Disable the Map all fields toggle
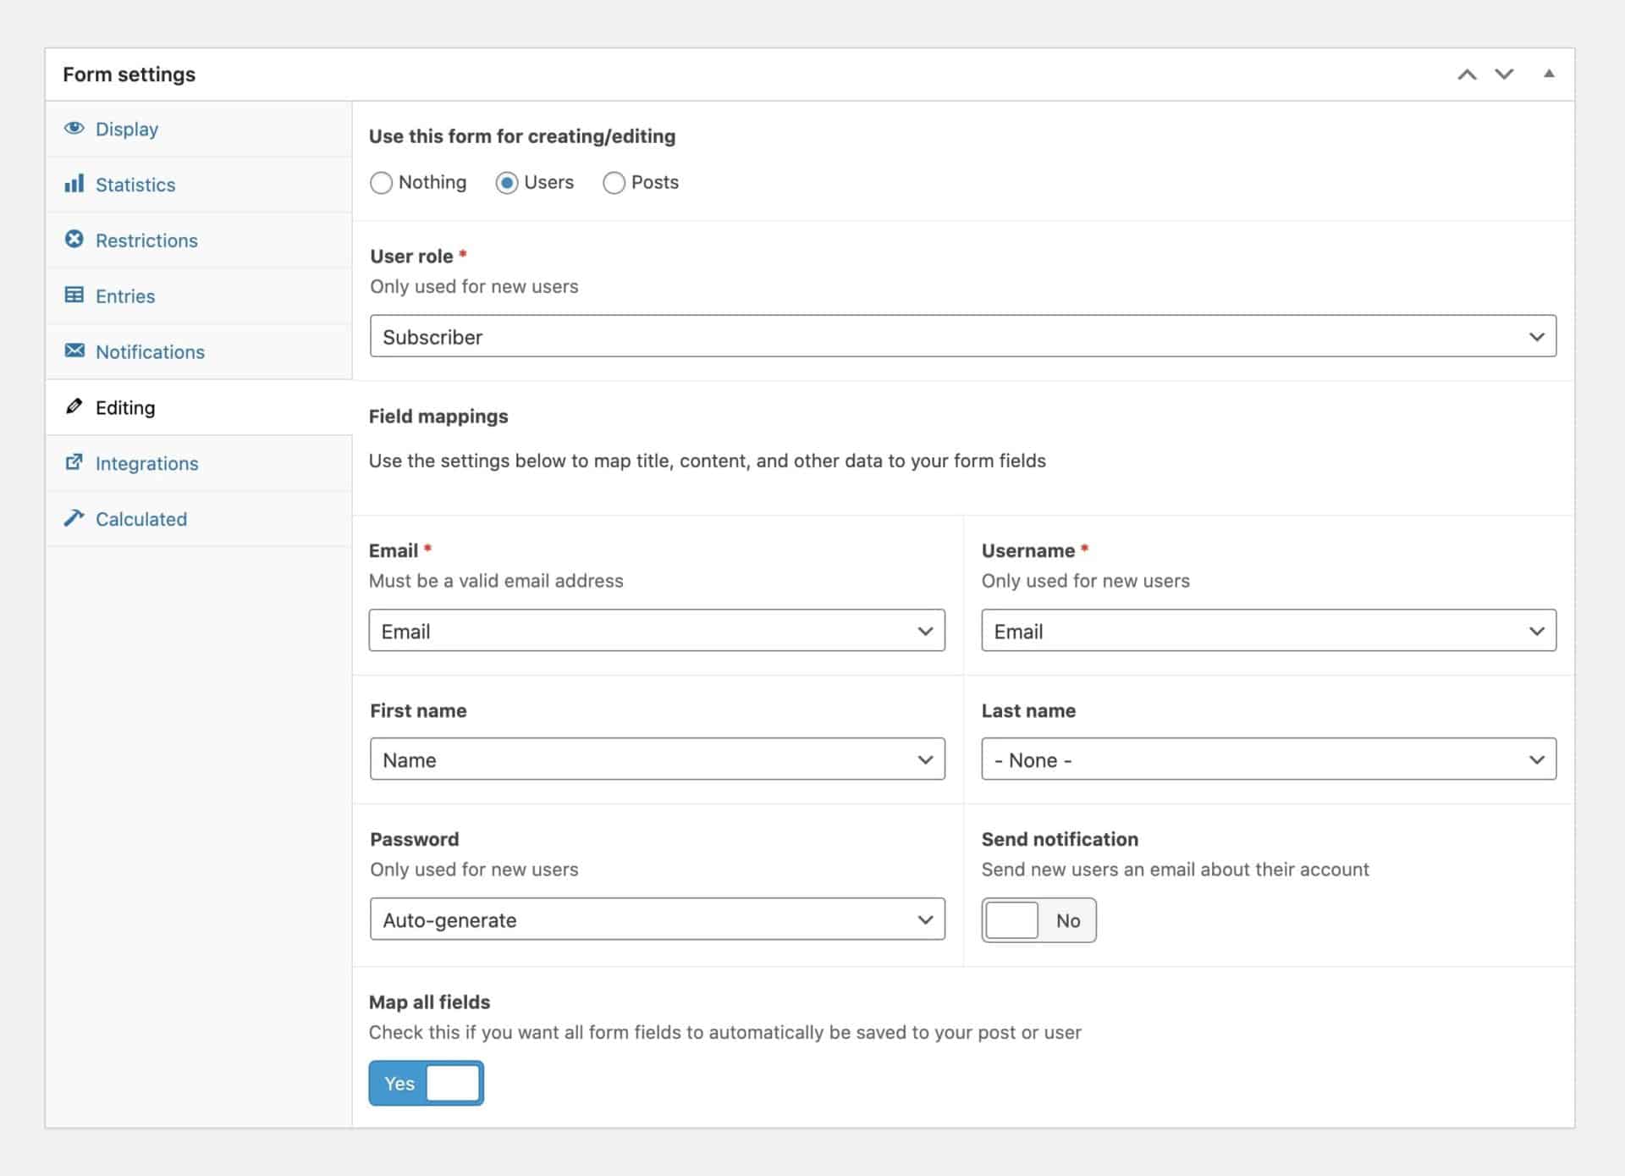This screenshot has height=1176, width=1625. (426, 1083)
